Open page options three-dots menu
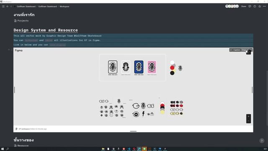The width and height of the screenshot is (268, 151). click(264, 6)
